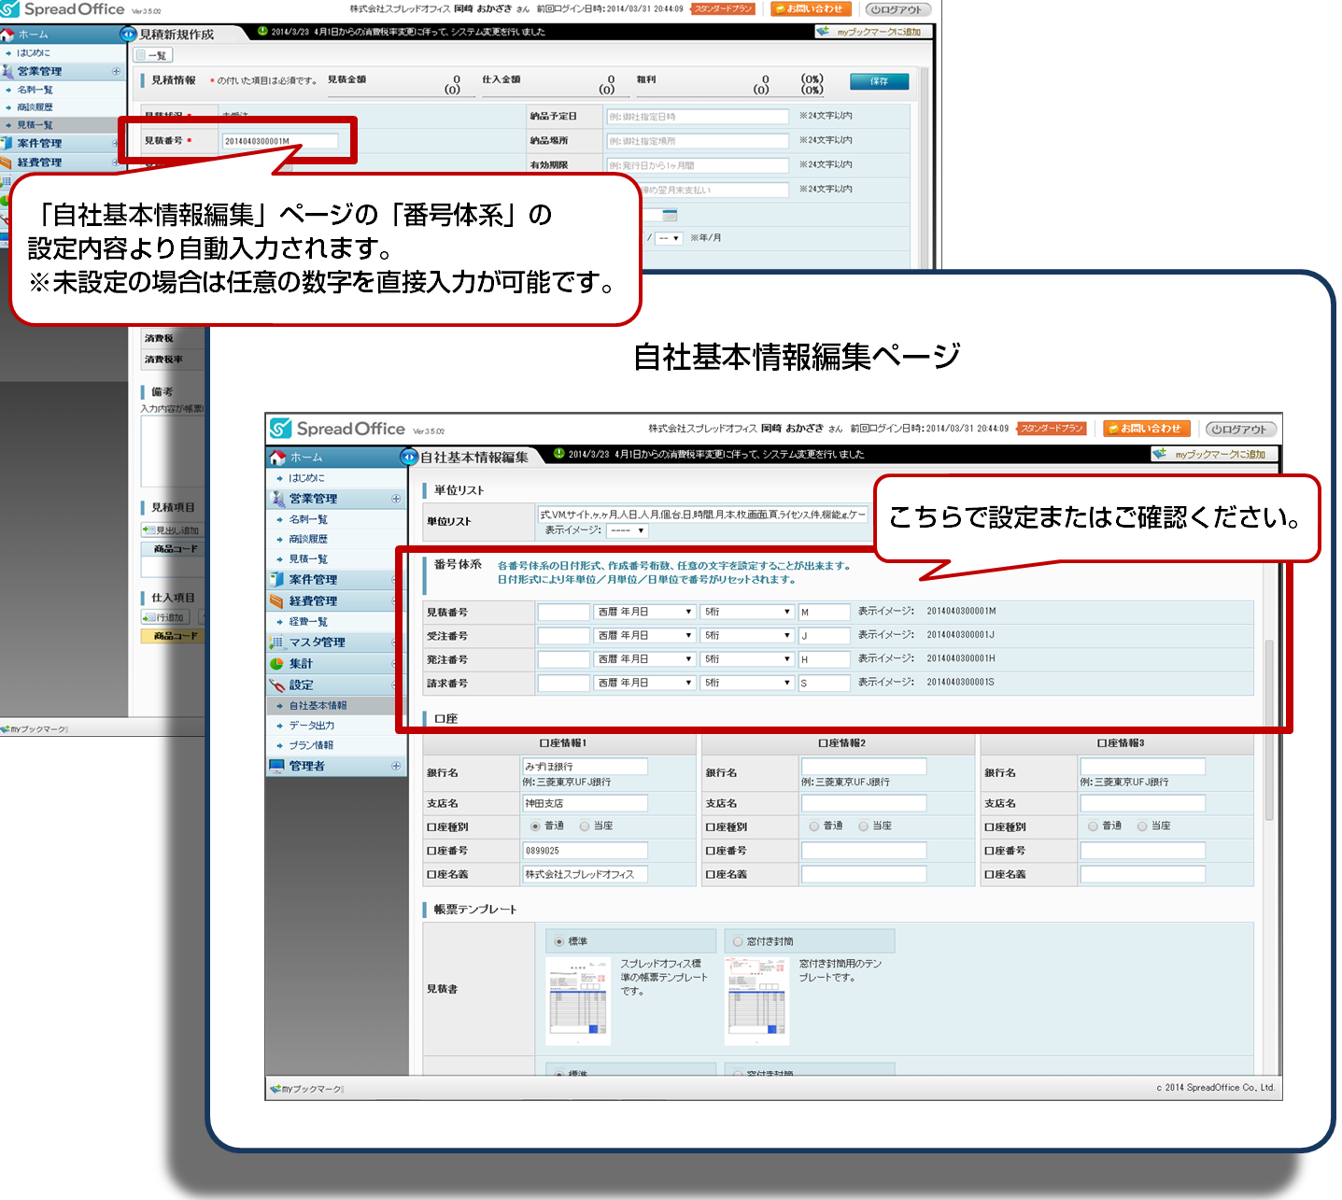Open データ出力 in the sidebar

(312, 725)
